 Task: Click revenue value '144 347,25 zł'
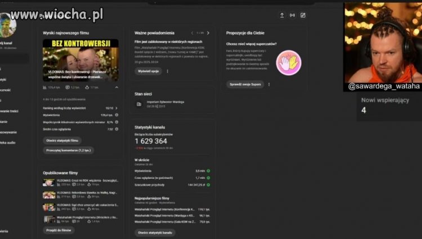point(196,185)
